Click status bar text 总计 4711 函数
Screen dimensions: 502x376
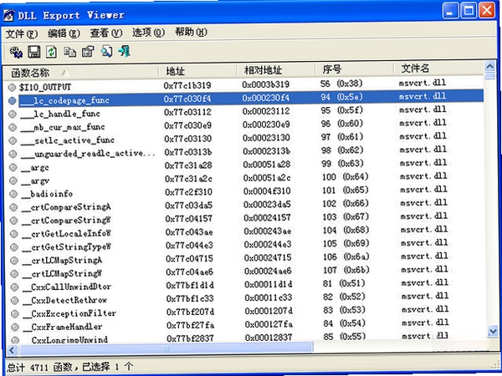coord(39,368)
